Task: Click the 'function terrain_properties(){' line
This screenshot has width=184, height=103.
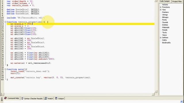Action: 26,22
